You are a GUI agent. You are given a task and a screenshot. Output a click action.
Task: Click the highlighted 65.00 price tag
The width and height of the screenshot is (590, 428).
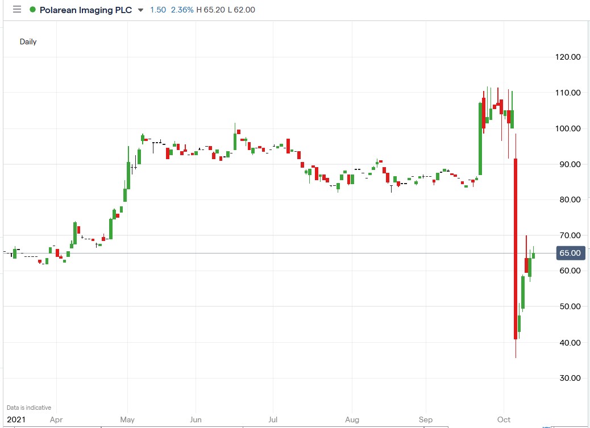point(571,253)
